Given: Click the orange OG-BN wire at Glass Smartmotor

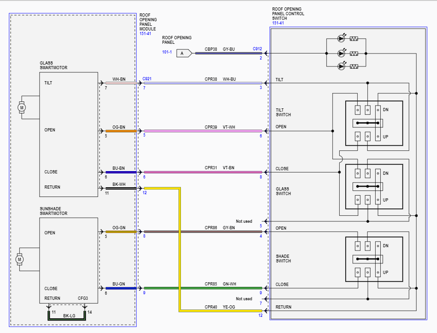Looking at the screenshot, I should pos(119,131).
